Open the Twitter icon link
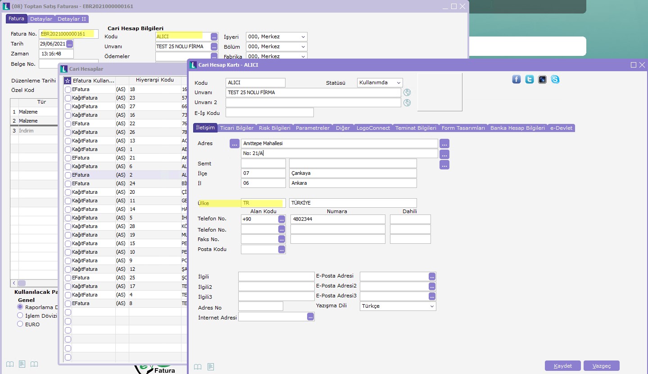 530,80
